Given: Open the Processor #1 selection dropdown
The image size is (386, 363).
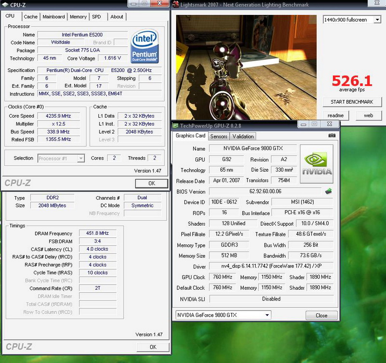Looking at the screenshot, I should (x=61, y=159).
